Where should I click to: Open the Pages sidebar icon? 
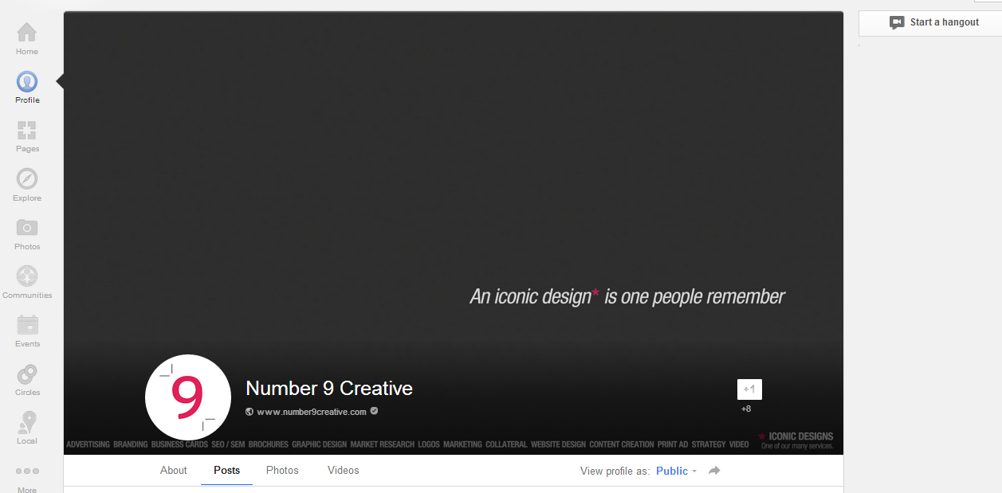coord(27,130)
